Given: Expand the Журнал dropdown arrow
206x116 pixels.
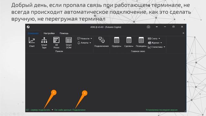Looking at the screenshot, I should point(161,43).
